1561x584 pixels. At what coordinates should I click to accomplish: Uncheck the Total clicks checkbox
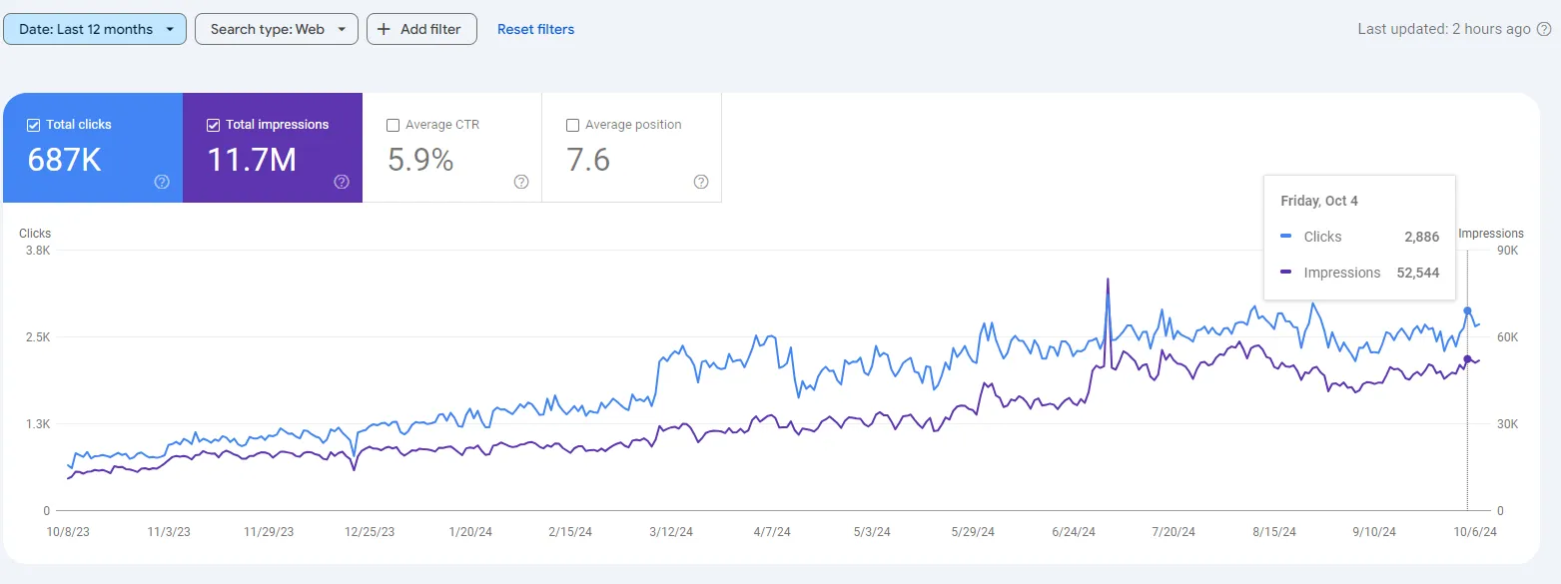34,125
